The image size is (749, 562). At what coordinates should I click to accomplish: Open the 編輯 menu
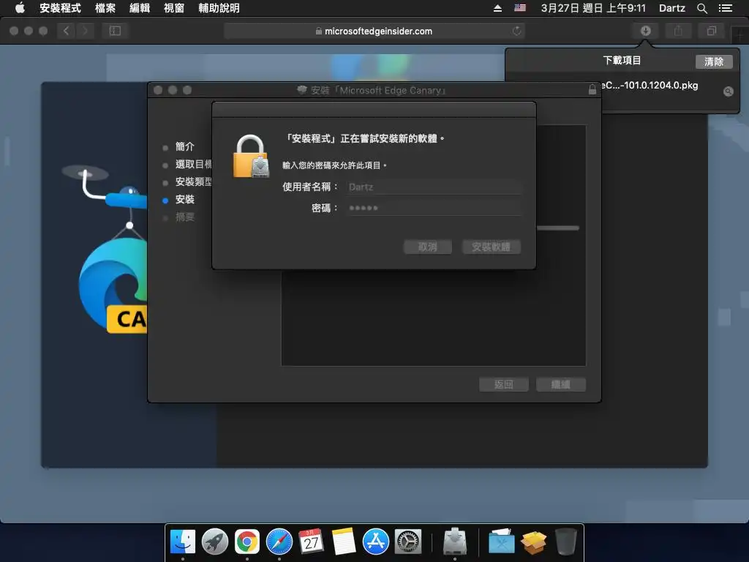click(140, 8)
